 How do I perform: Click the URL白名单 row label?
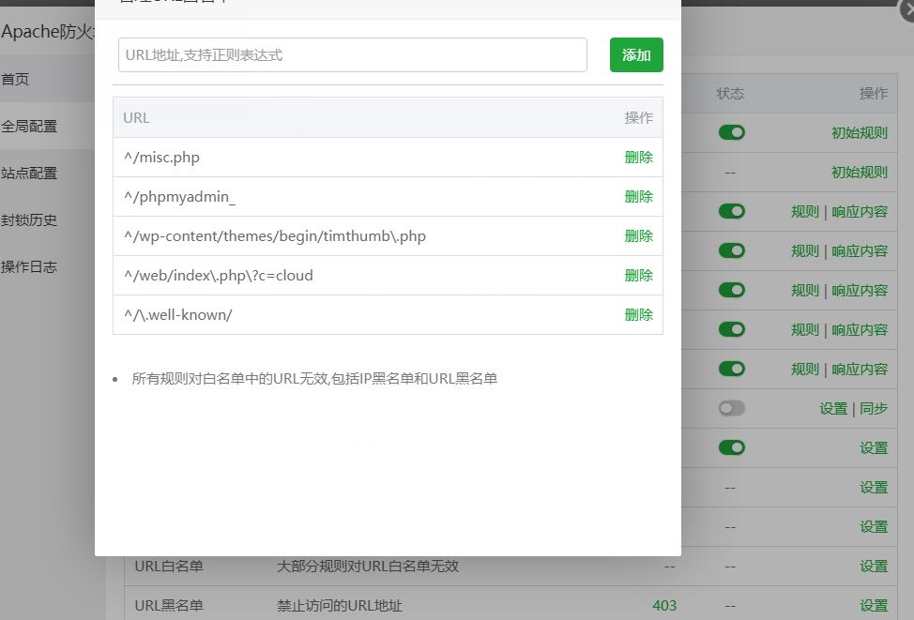(x=169, y=566)
